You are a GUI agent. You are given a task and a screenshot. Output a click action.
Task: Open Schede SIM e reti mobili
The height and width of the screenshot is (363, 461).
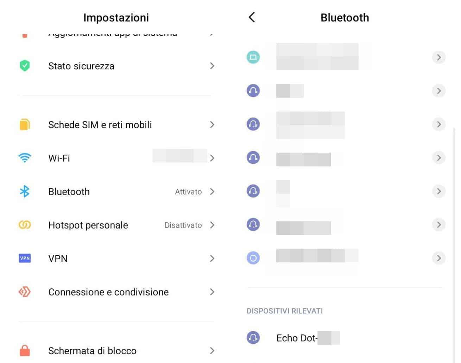[x=100, y=125]
